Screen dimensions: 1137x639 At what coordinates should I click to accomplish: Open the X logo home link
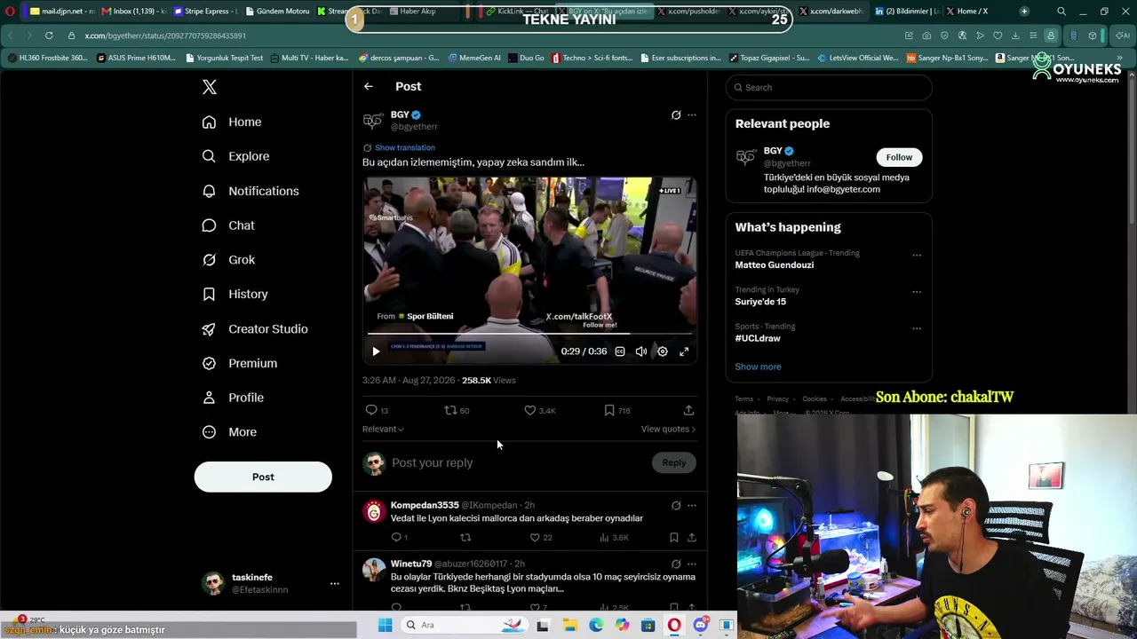[210, 87]
